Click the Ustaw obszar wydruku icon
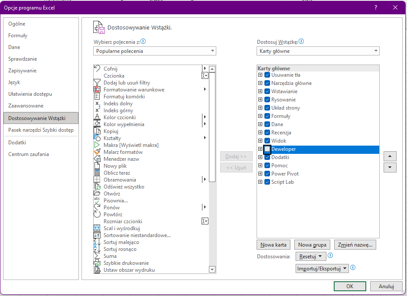Screen dimensions: 407x296 (x=97, y=270)
